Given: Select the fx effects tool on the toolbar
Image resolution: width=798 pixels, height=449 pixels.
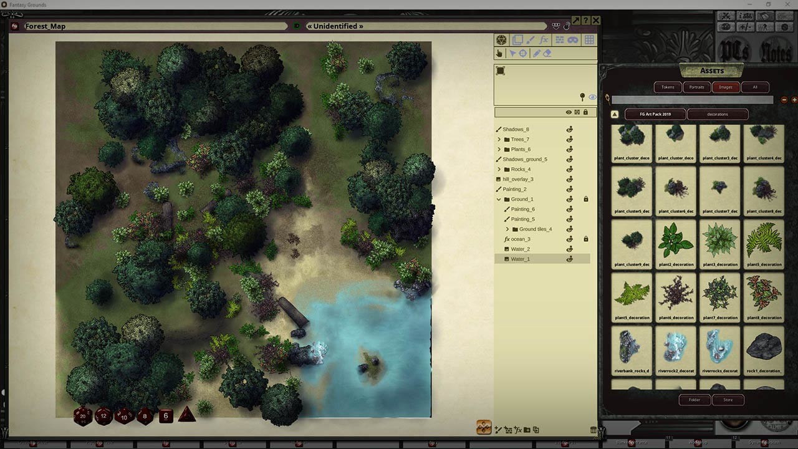Looking at the screenshot, I should tap(545, 39).
